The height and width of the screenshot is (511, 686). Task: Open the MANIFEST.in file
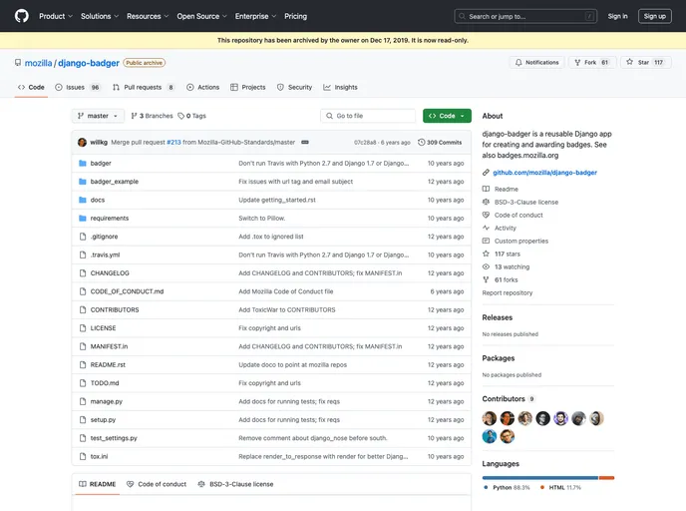click(x=109, y=346)
